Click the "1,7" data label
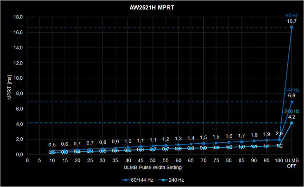 241,135
